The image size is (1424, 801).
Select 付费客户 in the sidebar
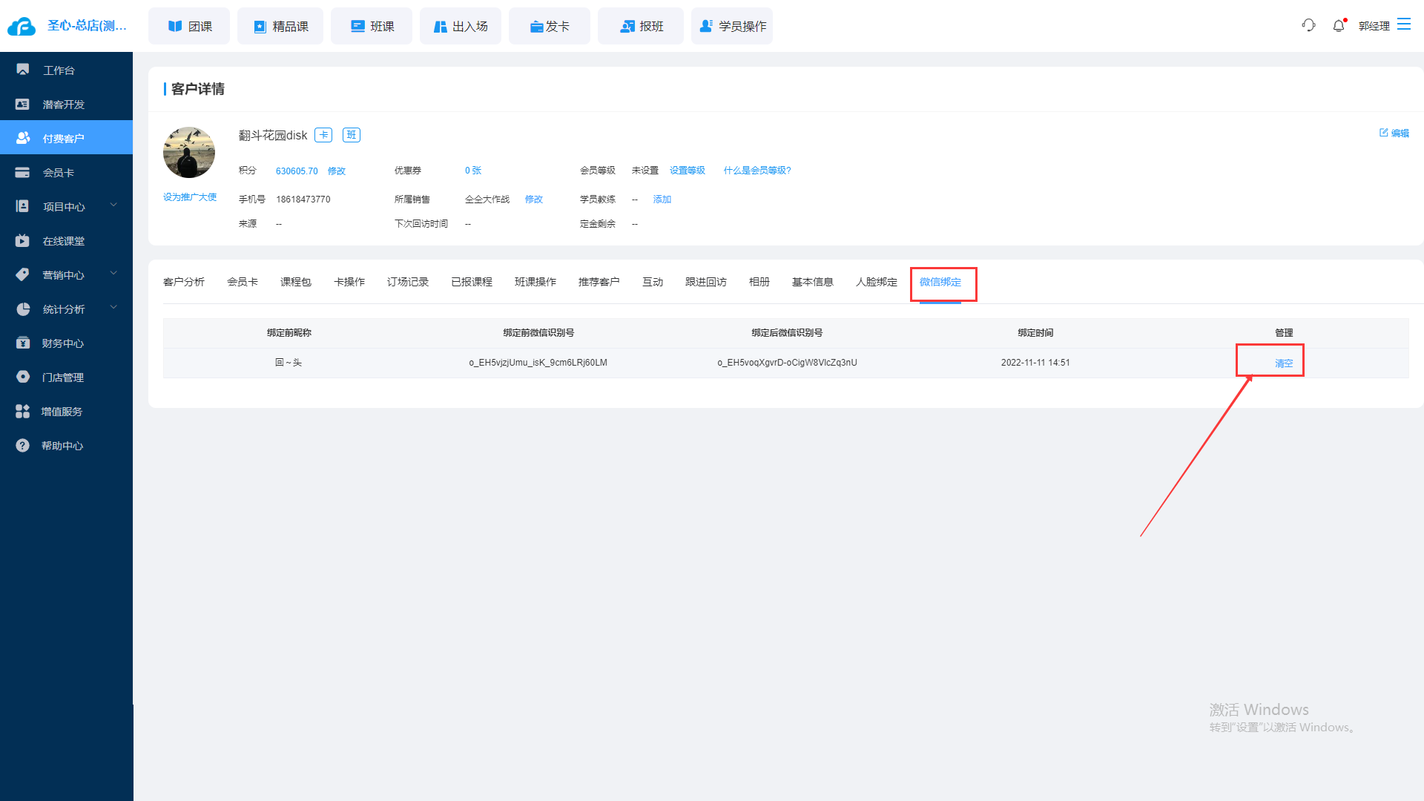(x=66, y=138)
